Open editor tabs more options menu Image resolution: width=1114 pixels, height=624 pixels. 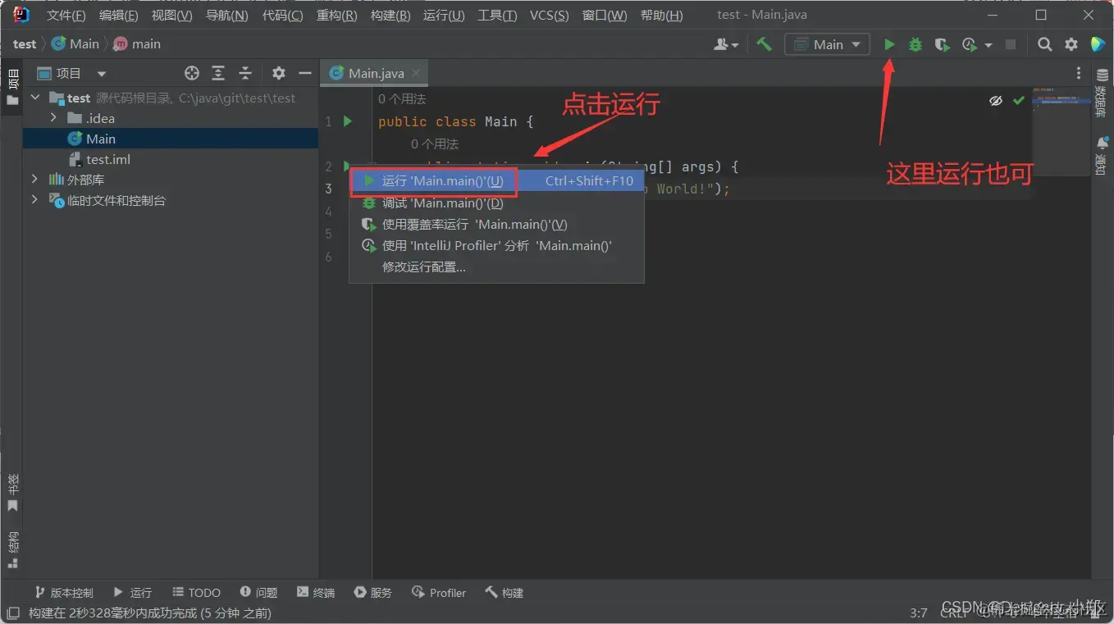(1079, 73)
